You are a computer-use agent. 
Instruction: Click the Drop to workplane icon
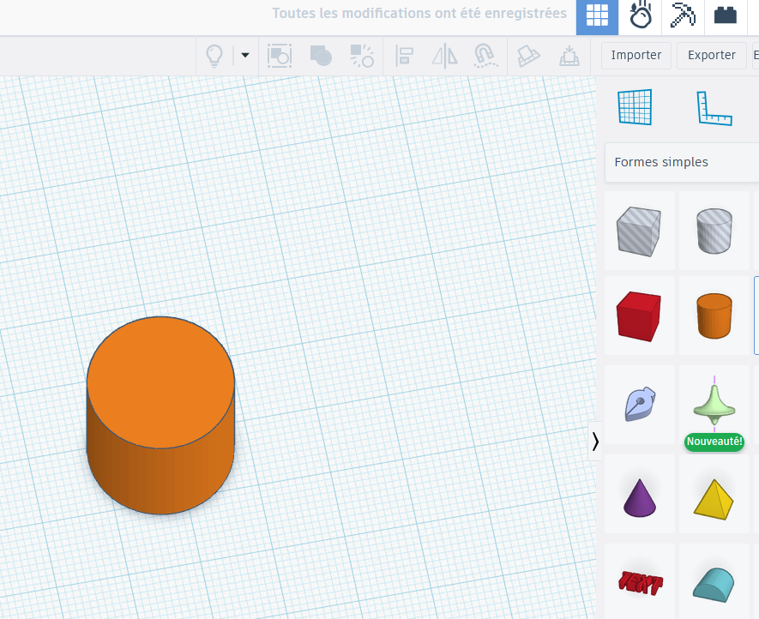(569, 56)
